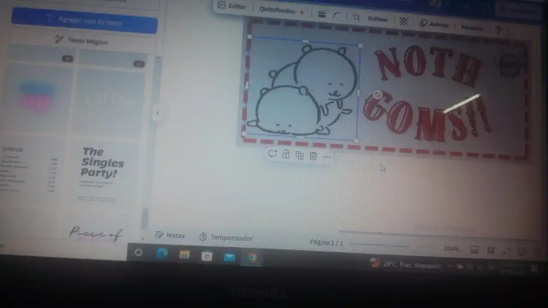Select the NOTH GOMS!! red text
This screenshot has height=308, width=548.
428,94
